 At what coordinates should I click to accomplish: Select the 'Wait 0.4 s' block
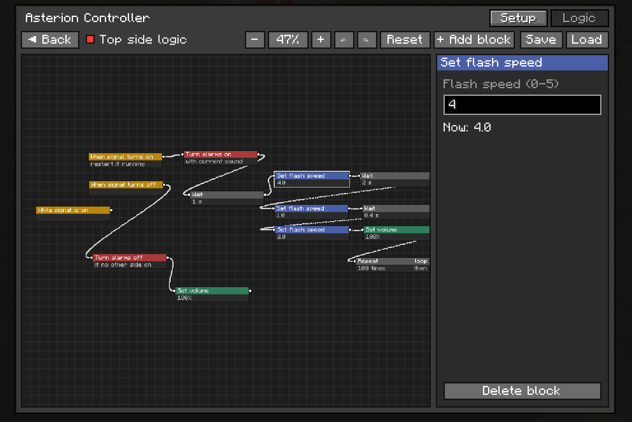tap(396, 212)
